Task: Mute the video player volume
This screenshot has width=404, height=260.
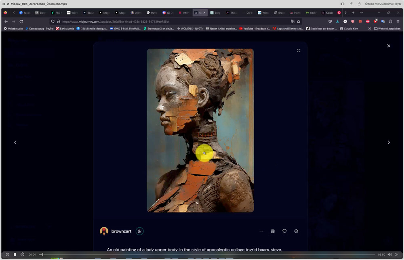Action: (389, 254)
